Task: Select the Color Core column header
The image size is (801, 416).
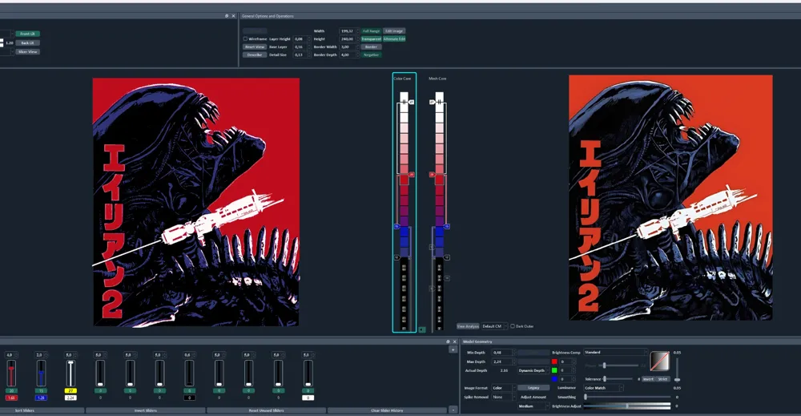Action: coord(402,79)
